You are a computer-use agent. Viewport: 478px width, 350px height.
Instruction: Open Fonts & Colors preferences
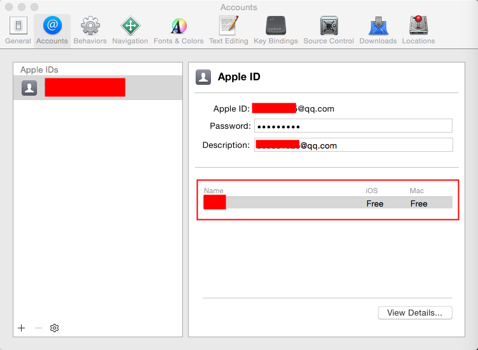tap(178, 31)
